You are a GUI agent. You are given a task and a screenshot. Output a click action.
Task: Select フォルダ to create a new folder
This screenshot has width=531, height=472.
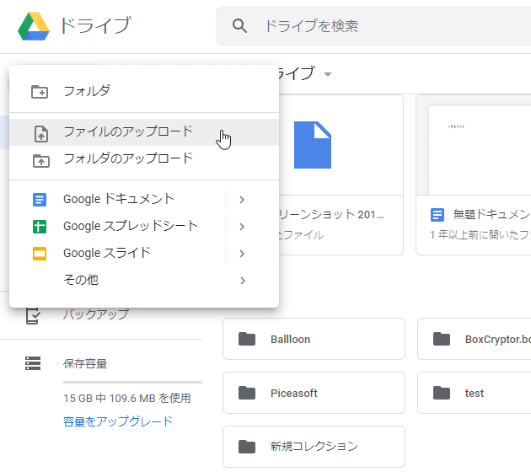click(x=144, y=91)
